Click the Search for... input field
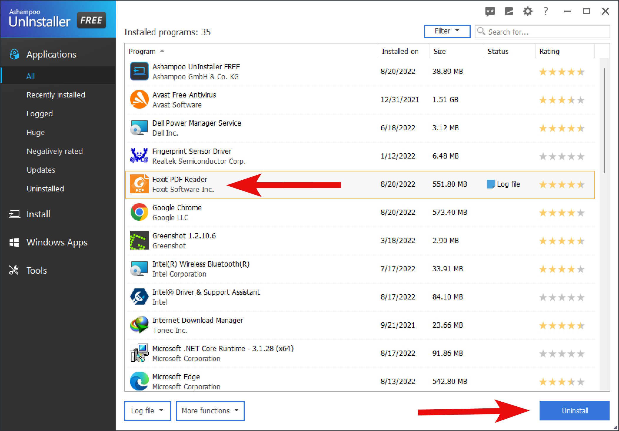Screen dimensions: 619x431 pos(543,31)
